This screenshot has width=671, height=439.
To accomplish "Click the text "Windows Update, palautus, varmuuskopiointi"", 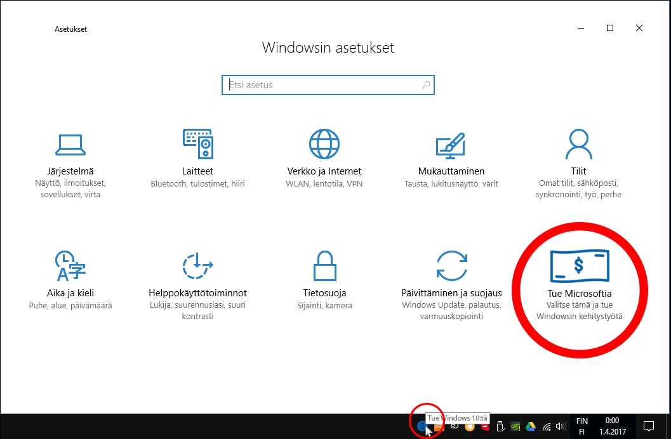I will pos(451,310).
